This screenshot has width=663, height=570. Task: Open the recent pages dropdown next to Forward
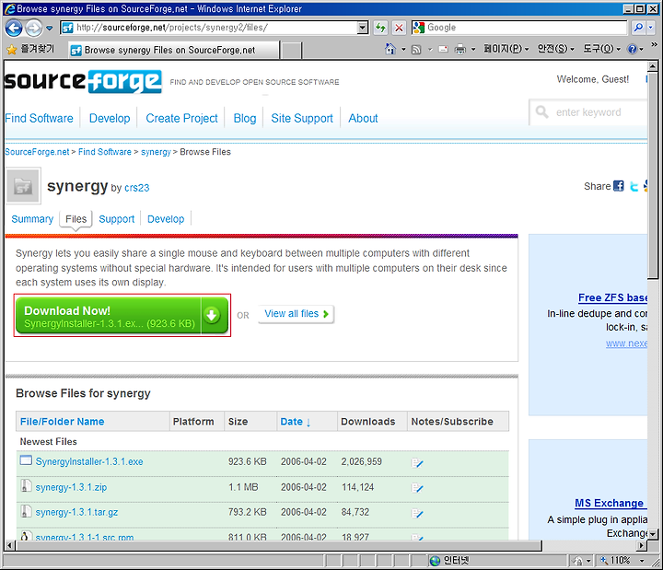[50, 29]
